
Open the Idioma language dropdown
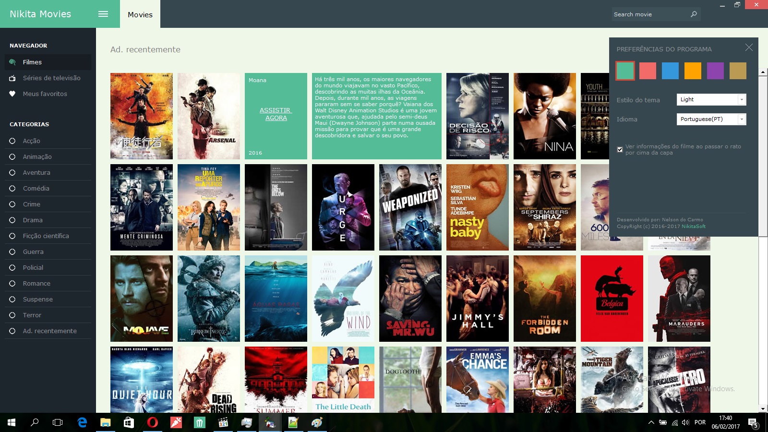click(711, 119)
